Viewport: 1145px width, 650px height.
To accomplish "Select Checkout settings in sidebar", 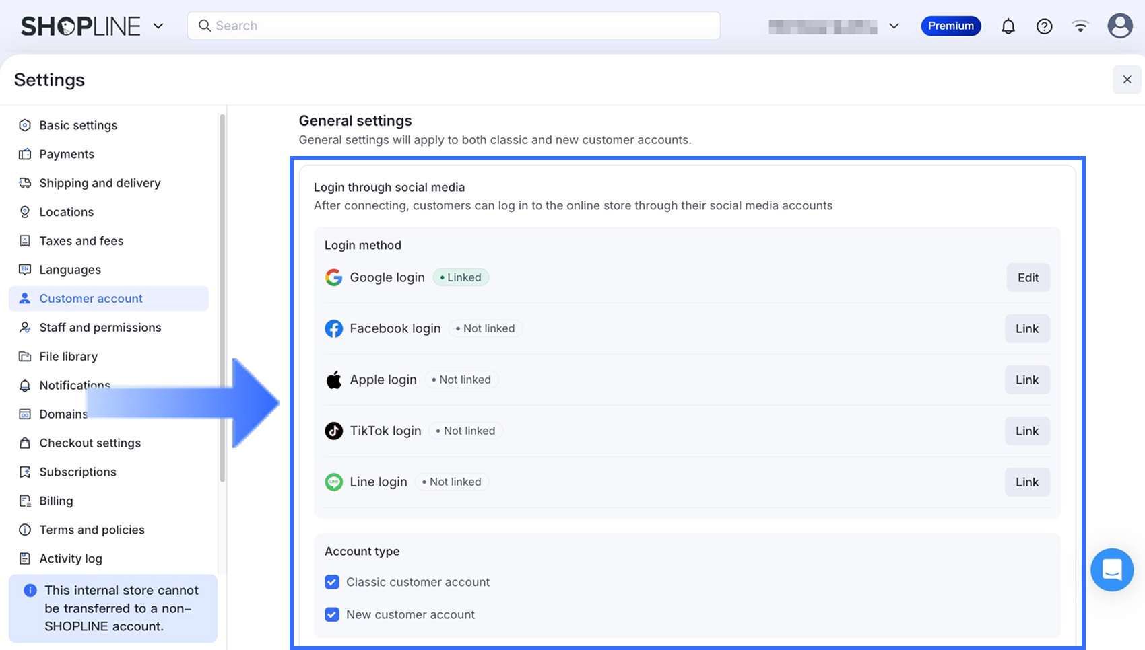I will (x=90, y=443).
